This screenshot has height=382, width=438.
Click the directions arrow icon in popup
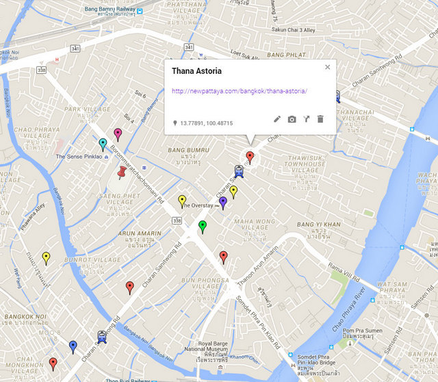coord(307,119)
